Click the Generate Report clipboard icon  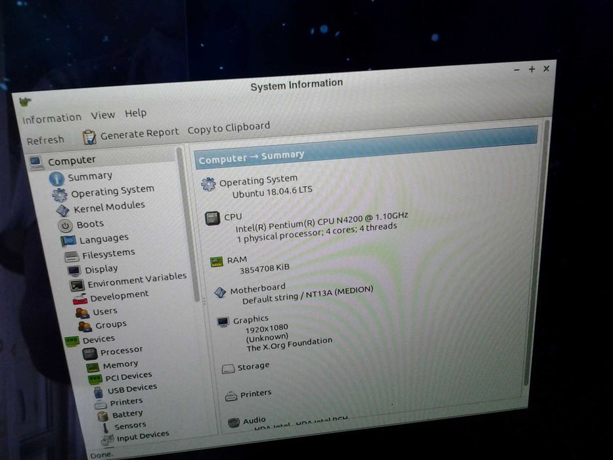pos(89,137)
